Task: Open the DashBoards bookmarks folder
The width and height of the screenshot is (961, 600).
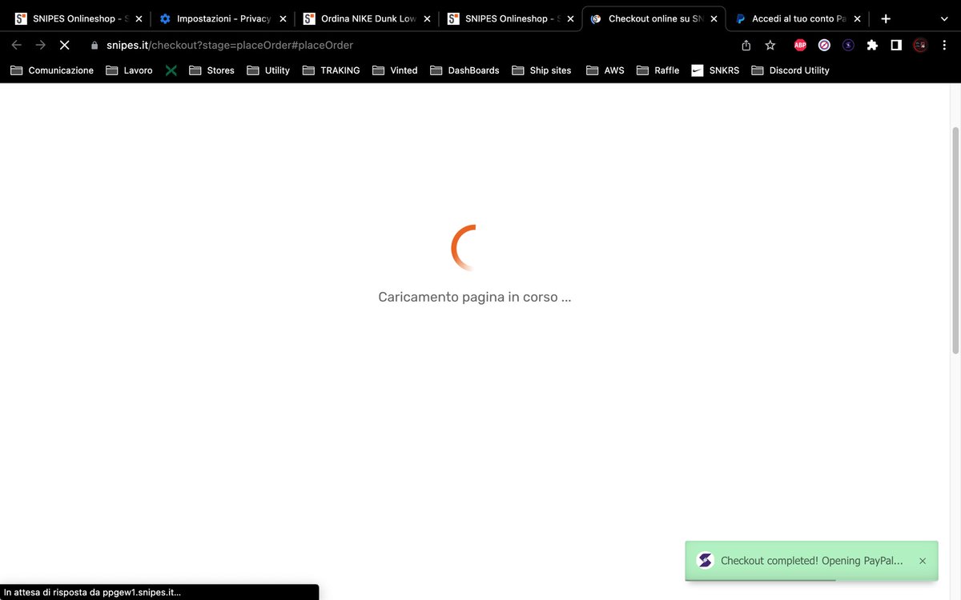Action: (x=464, y=70)
